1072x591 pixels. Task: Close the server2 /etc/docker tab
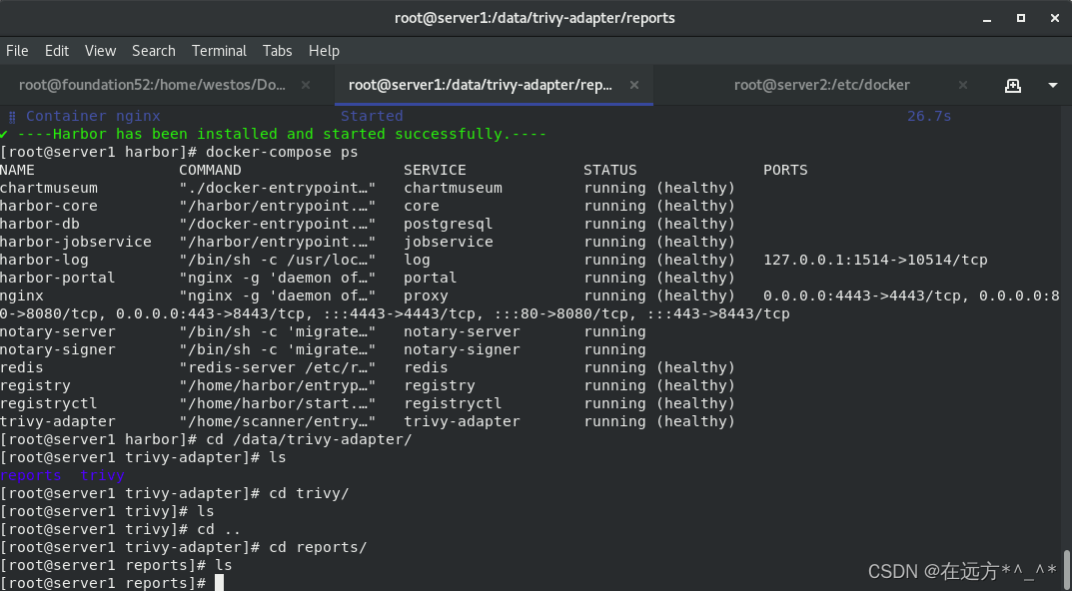963,85
